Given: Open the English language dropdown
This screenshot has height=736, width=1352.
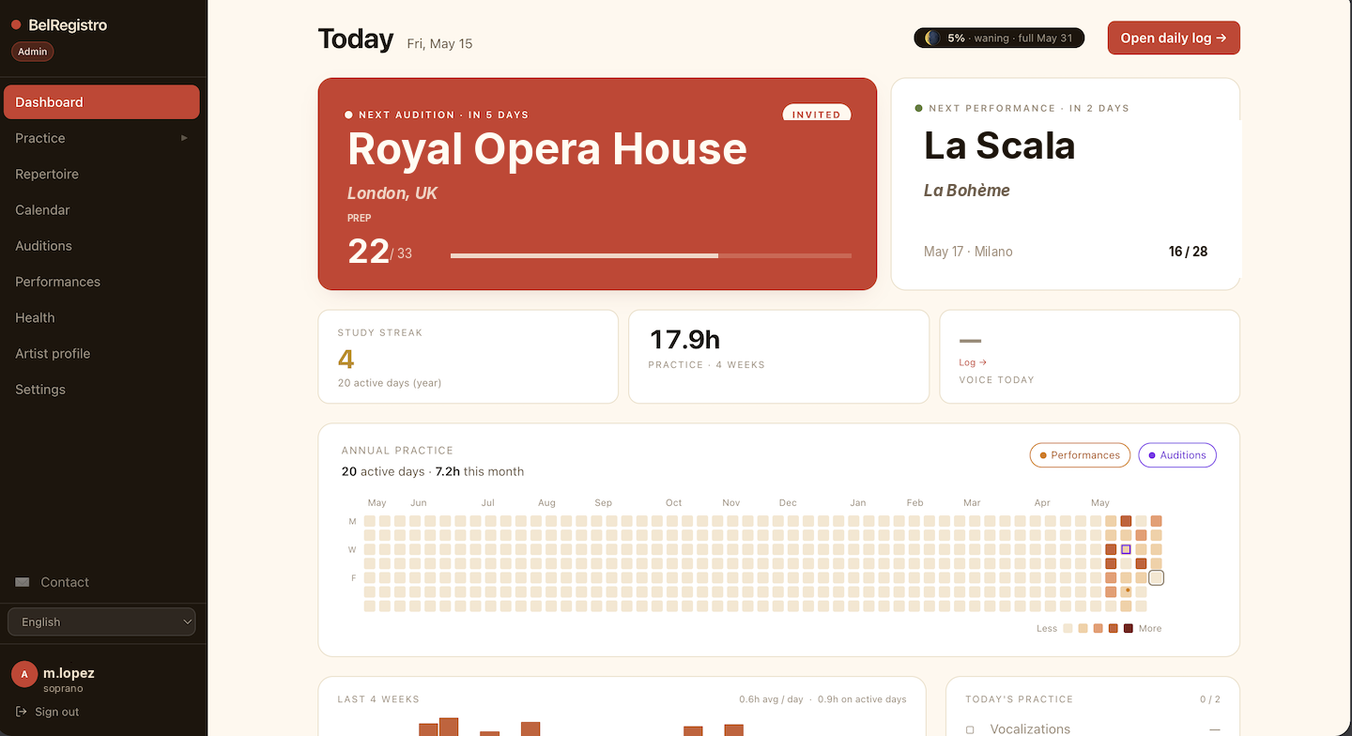Looking at the screenshot, I should (x=101, y=621).
